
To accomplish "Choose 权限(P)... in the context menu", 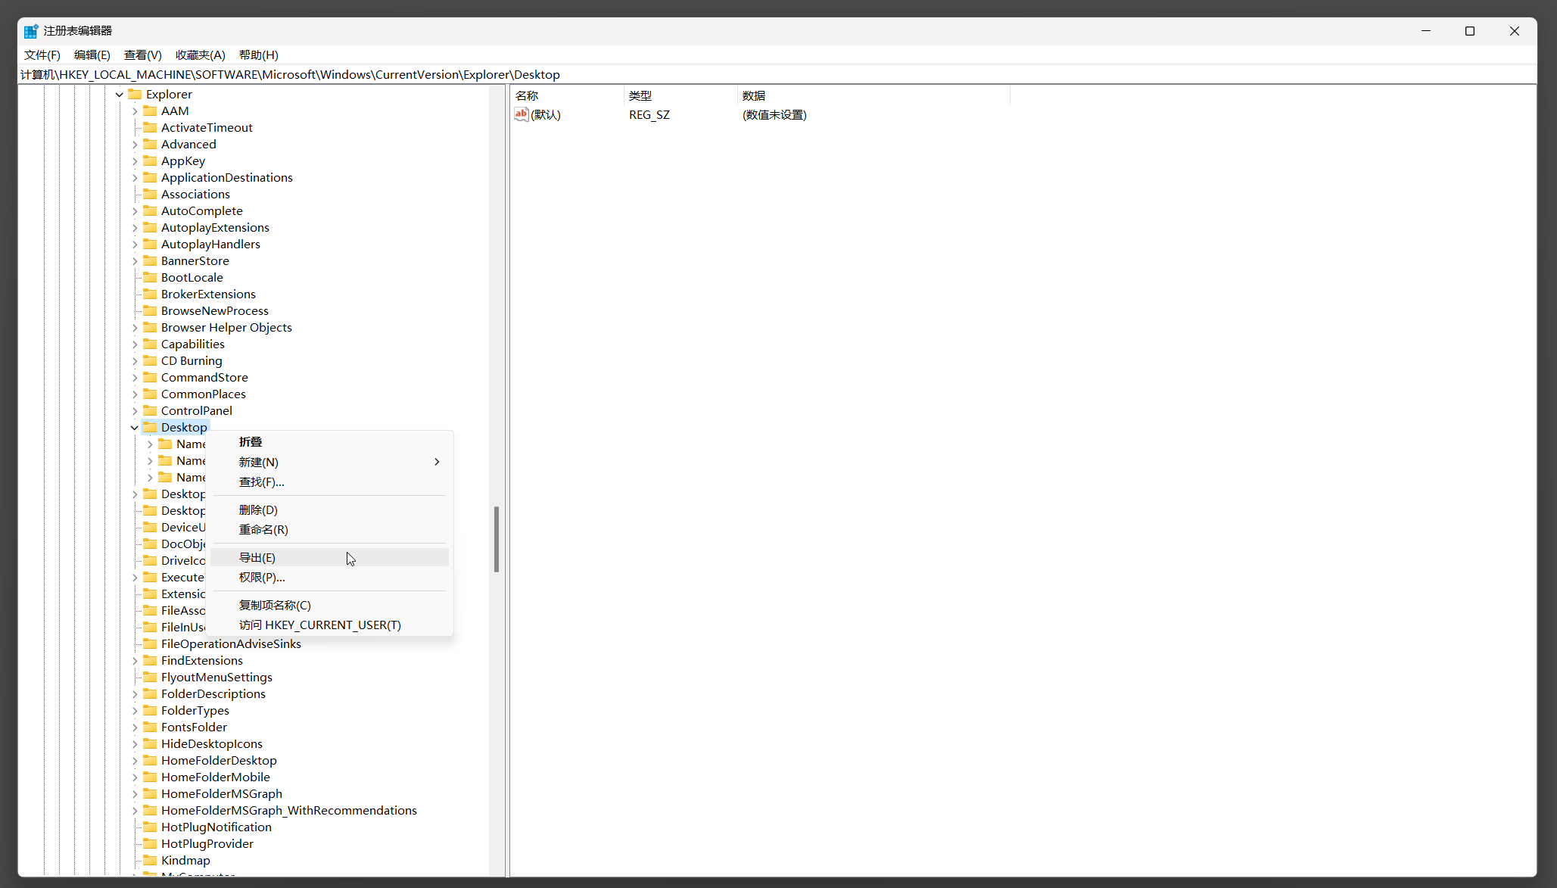I will pos(330,578).
